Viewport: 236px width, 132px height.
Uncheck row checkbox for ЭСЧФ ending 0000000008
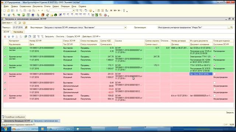coord(5,56)
